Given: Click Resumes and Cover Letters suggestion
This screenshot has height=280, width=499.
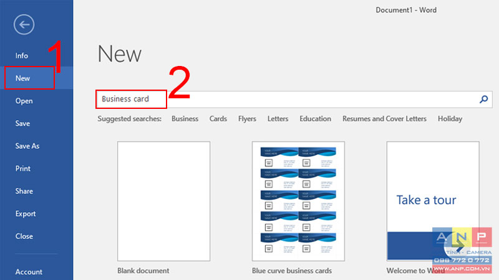Looking at the screenshot, I should 384,119.
